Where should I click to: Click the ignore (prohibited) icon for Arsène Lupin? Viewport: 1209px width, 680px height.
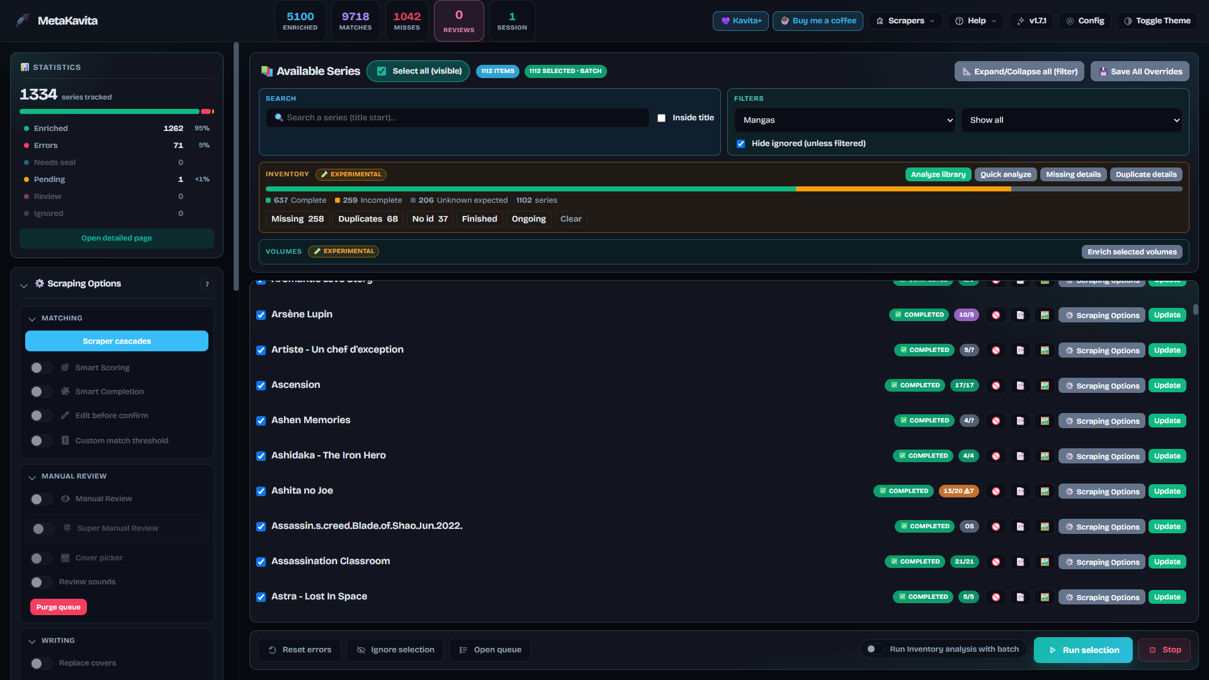[x=996, y=315]
